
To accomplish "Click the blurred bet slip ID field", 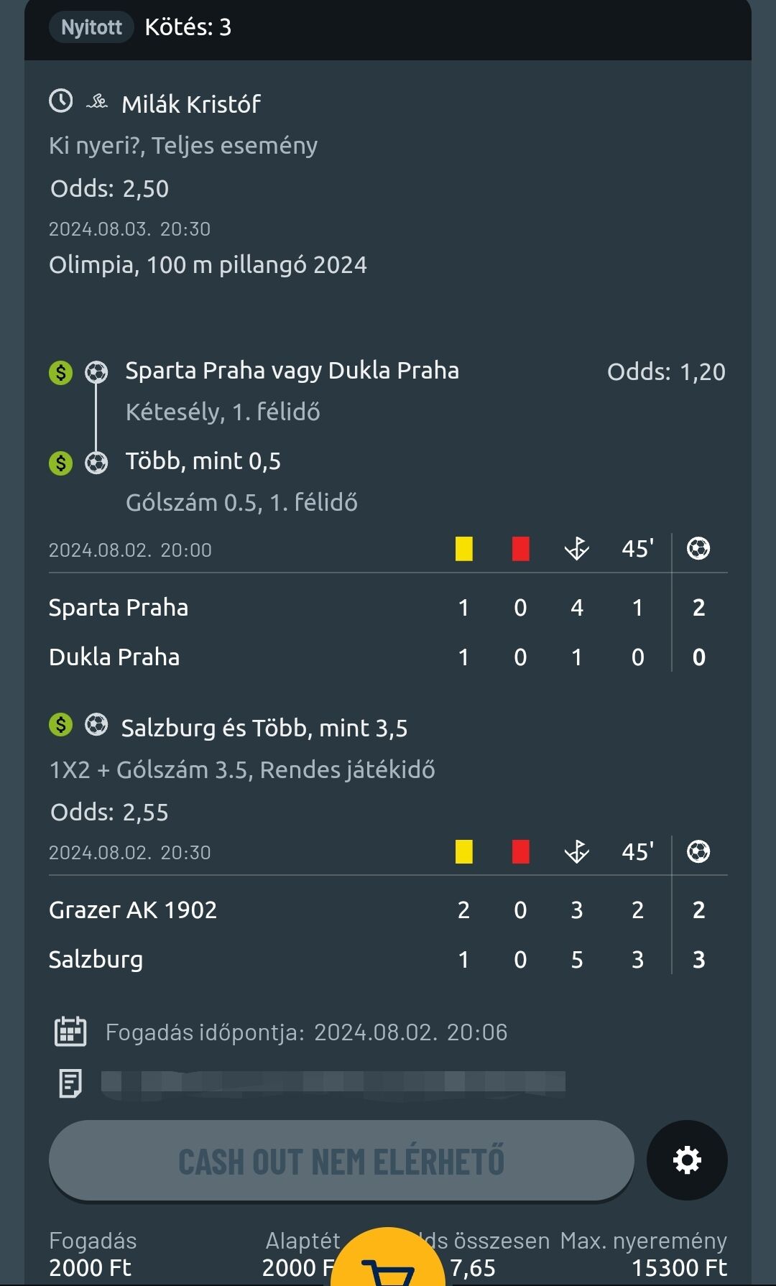I will coord(333,1082).
